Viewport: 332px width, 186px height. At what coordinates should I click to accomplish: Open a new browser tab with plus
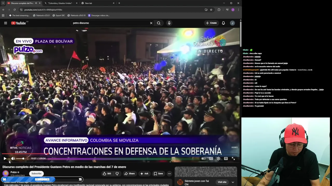click(119, 3)
